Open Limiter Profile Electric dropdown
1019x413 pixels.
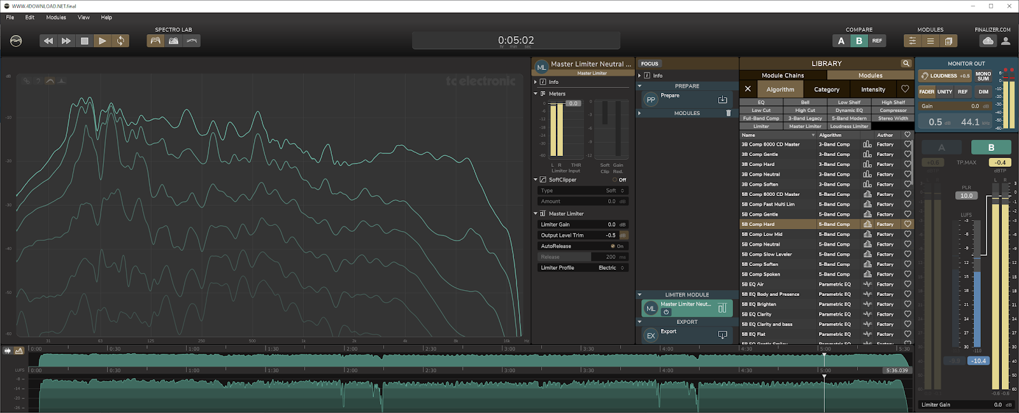coord(583,268)
